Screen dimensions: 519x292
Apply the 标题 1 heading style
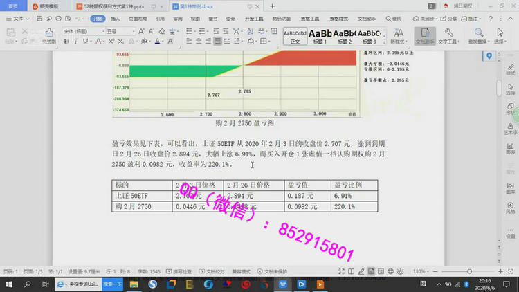click(x=320, y=35)
